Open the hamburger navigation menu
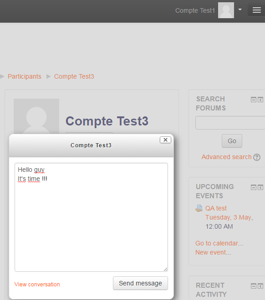 pos(256,10)
